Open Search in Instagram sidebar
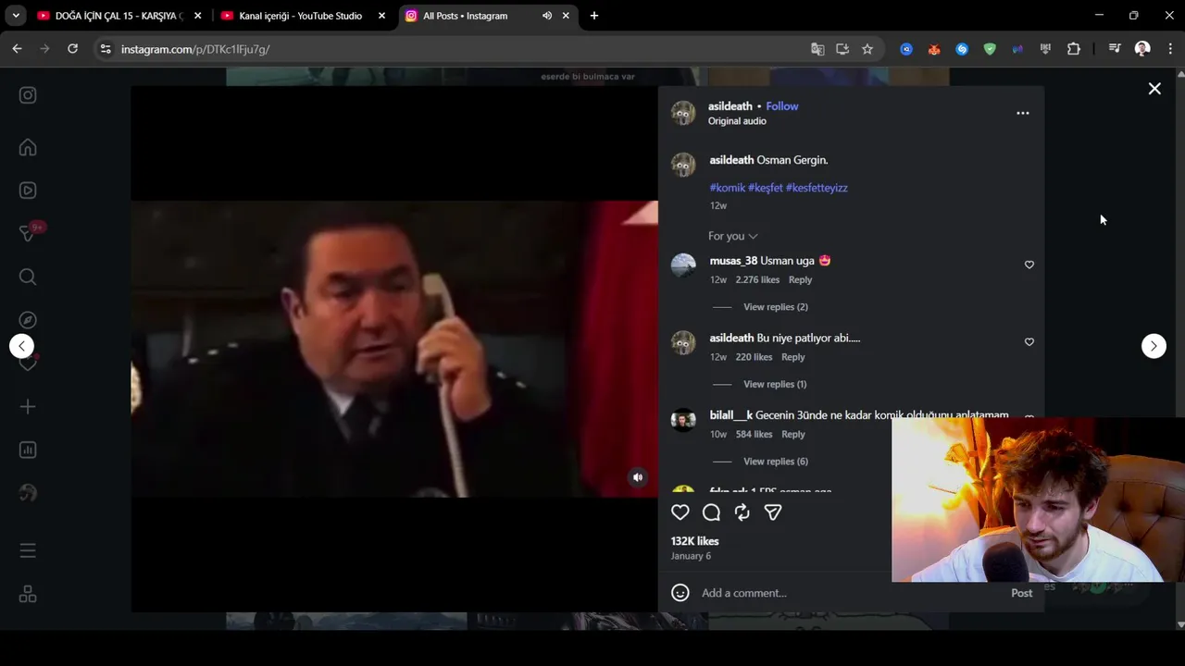1185x666 pixels. [28, 277]
